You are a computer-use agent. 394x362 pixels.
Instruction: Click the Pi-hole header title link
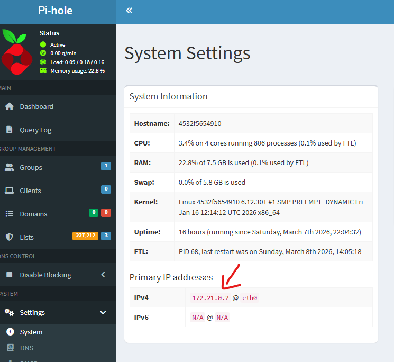pos(56,11)
